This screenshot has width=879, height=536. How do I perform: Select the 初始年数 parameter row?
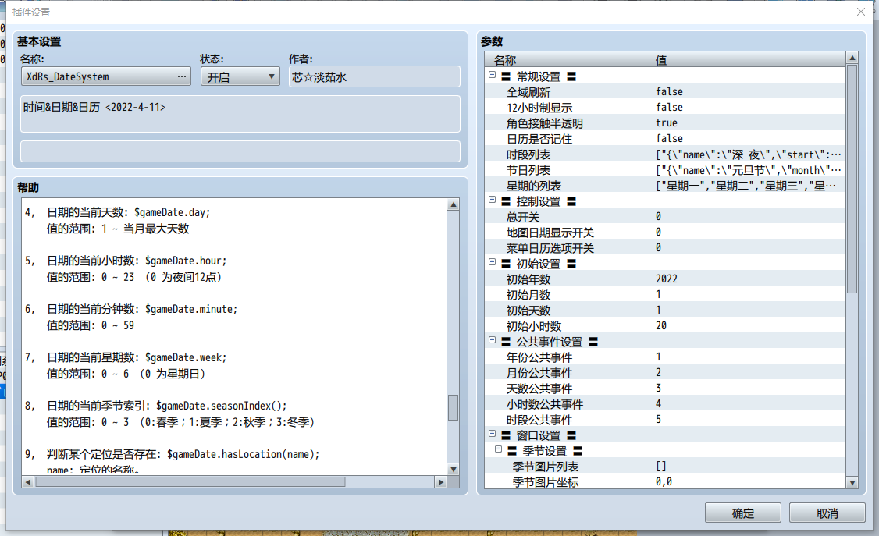tap(665, 279)
